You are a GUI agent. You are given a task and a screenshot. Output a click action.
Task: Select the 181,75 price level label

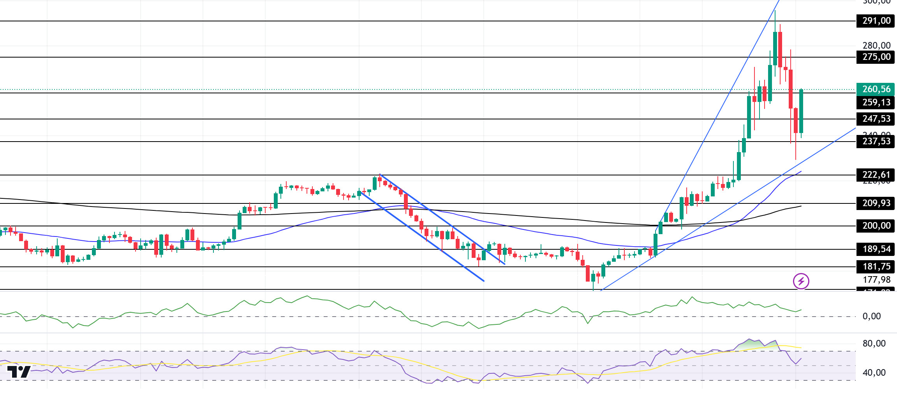(x=875, y=266)
